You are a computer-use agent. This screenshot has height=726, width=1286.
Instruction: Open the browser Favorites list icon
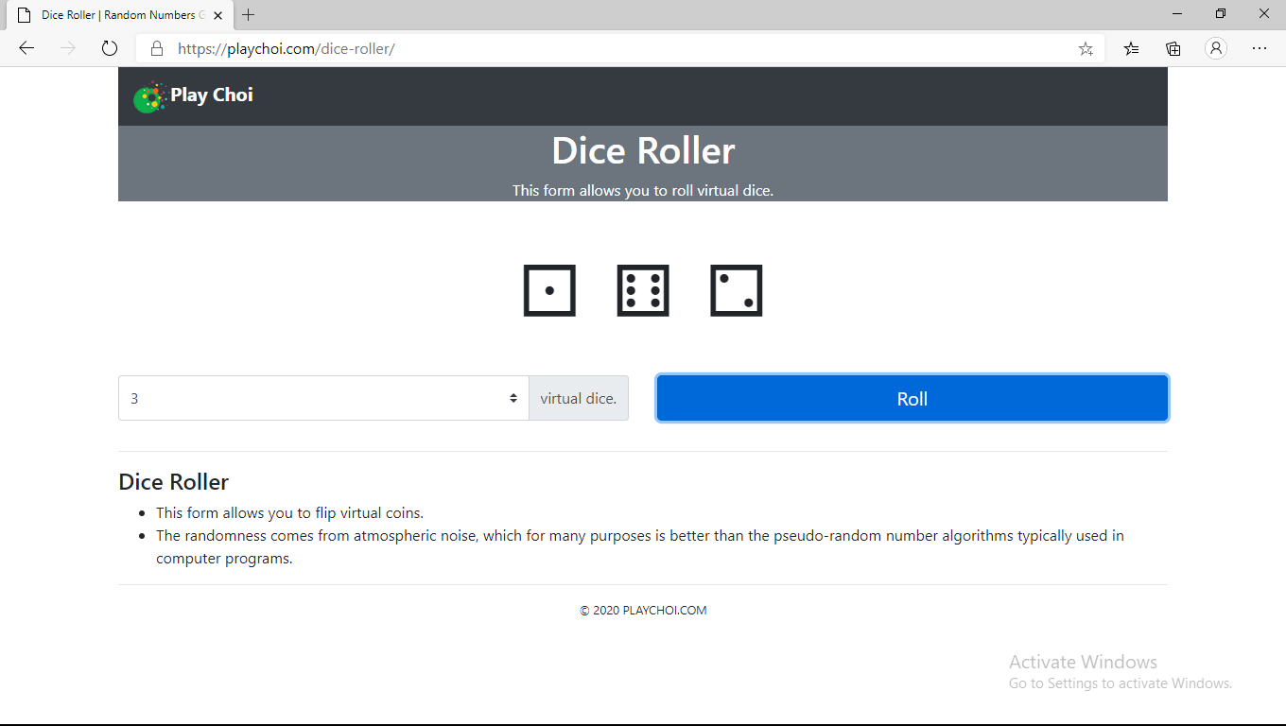[x=1131, y=48]
